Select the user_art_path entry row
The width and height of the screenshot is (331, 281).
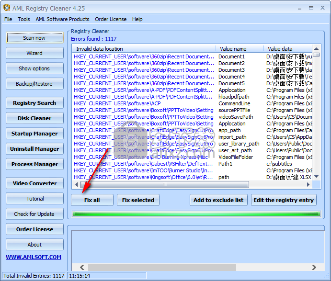[x=193, y=150]
